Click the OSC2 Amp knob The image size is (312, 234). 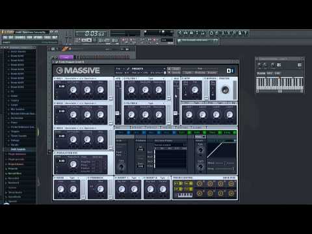[100, 114]
